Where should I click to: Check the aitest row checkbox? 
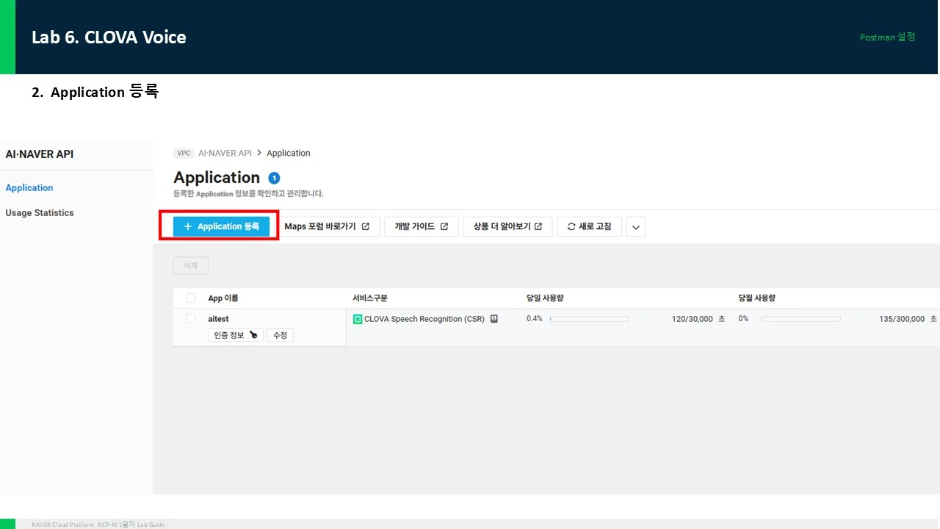click(191, 319)
